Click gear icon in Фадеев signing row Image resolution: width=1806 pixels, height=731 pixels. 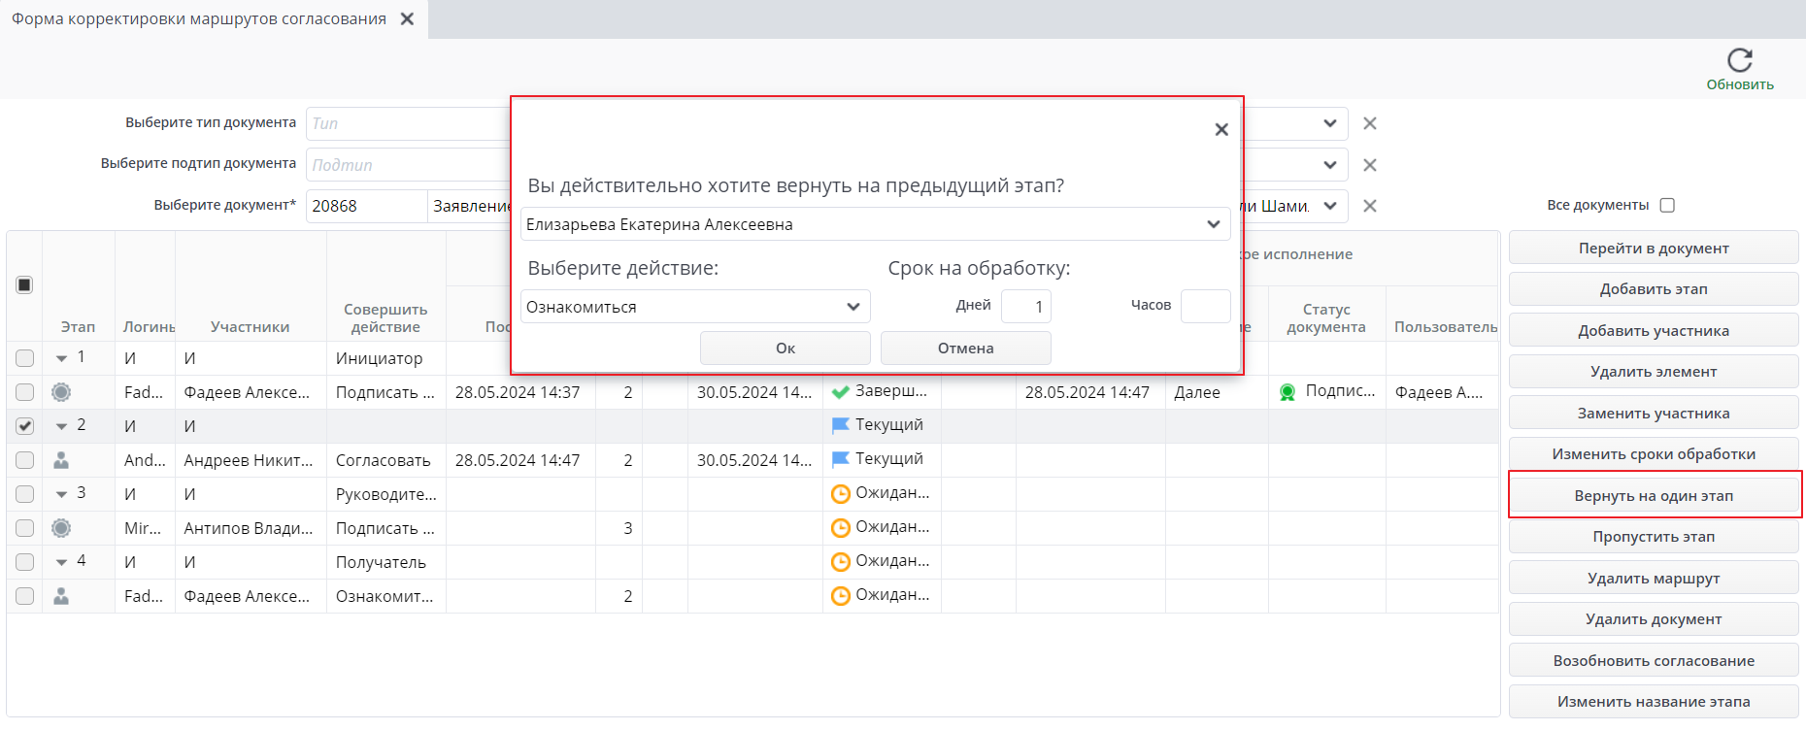point(61,392)
